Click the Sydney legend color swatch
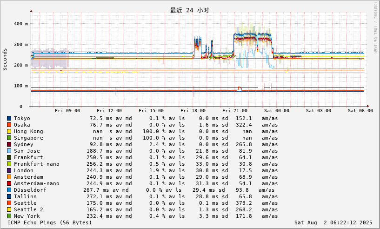 pyautogui.click(x=9, y=144)
